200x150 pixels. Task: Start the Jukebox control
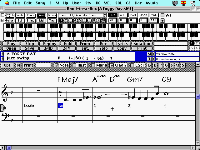(x=9, y=15)
